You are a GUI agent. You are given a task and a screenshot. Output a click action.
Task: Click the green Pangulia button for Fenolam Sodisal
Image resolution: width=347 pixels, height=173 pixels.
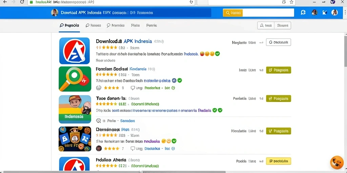(279, 70)
